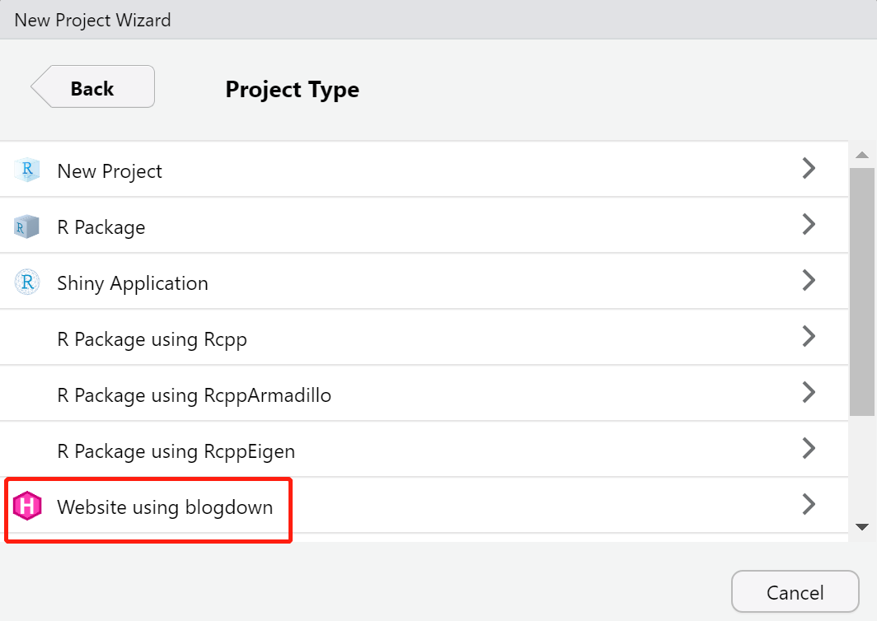Click chevron beside R Package using RcppArmadillo
877x621 pixels.
pos(809,392)
